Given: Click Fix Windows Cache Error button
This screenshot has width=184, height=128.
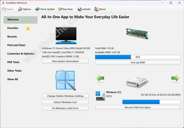Looking at the screenshot, I should point(65,108).
